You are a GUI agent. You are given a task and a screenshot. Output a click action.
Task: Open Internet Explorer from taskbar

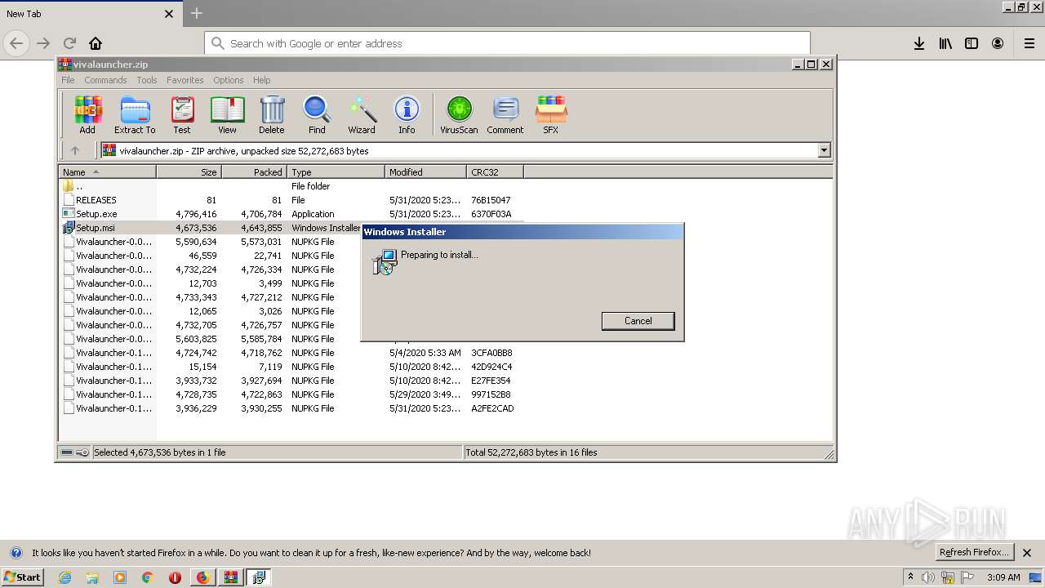point(64,577)
